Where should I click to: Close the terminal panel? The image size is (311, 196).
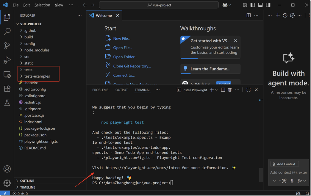pos(256,90)
